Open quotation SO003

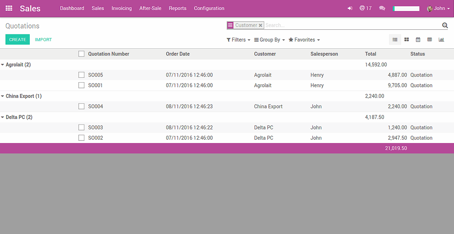96,128
